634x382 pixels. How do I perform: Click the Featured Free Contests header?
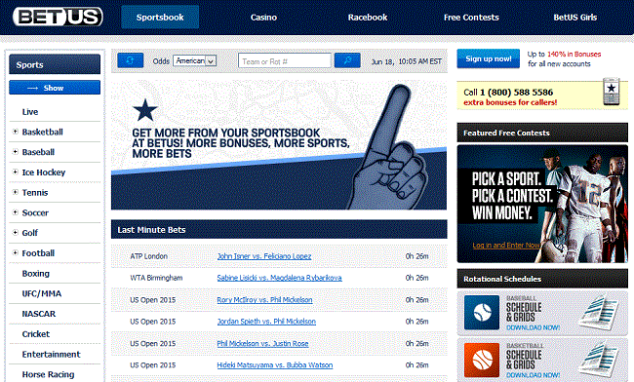[x=542, y=133]
